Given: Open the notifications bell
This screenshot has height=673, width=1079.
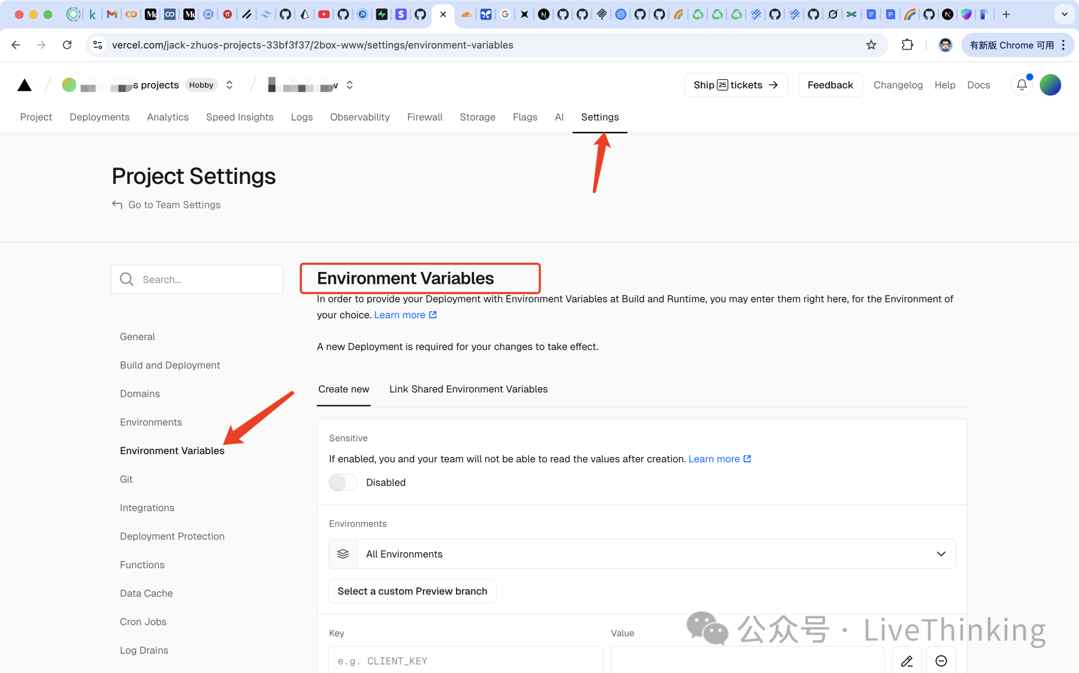Looking at the screenshot, I should tap(1022, 85).
